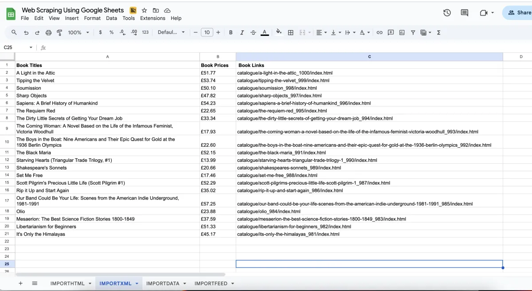Open more number formats (123)

click(x=145, y=32)
